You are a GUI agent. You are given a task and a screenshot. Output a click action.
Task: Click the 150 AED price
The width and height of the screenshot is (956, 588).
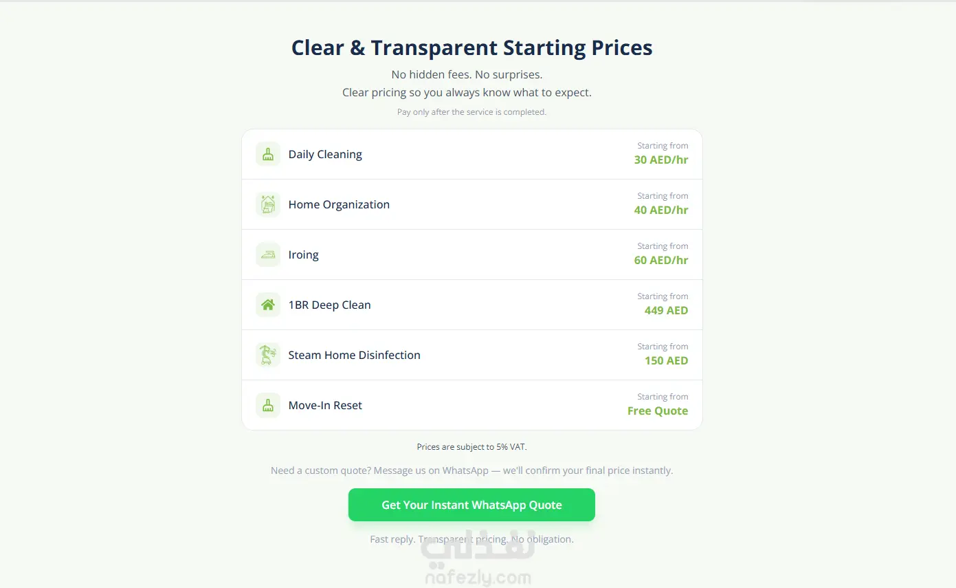pos(666,360)
